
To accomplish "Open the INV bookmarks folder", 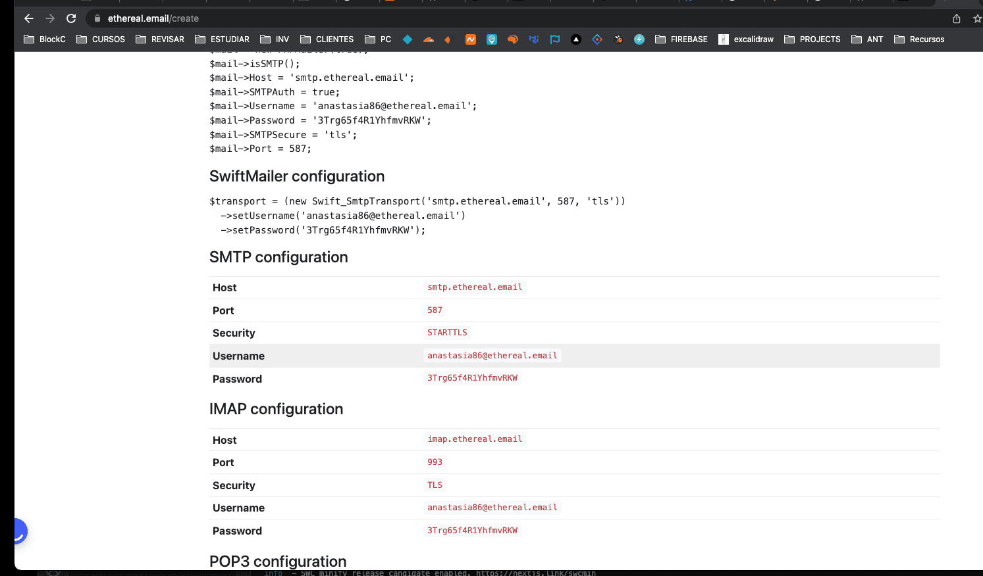I will (275, 39).
